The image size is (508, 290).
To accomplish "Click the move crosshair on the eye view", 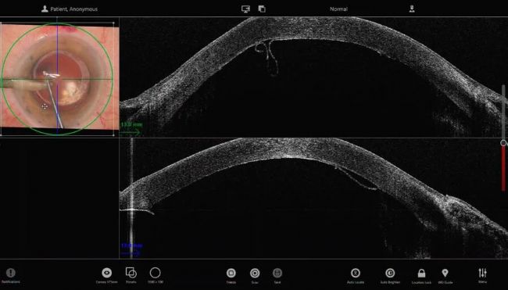I will 45,106.
